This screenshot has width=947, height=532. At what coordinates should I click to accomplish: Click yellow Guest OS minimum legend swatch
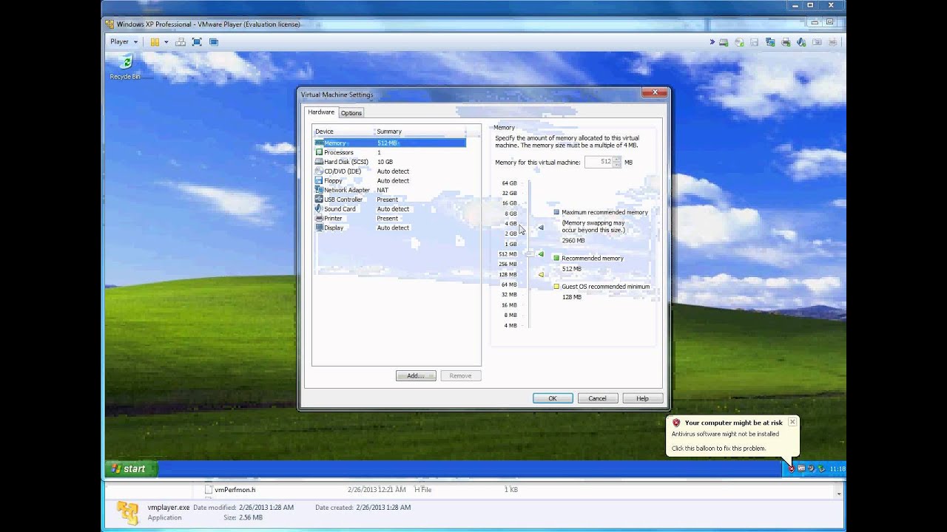coord(556,287)
